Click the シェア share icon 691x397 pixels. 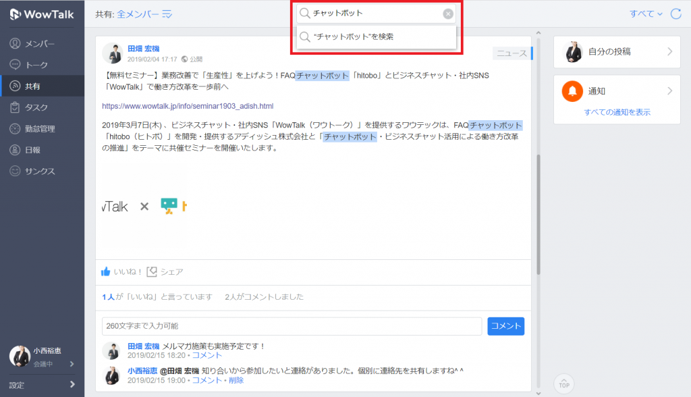152,271
